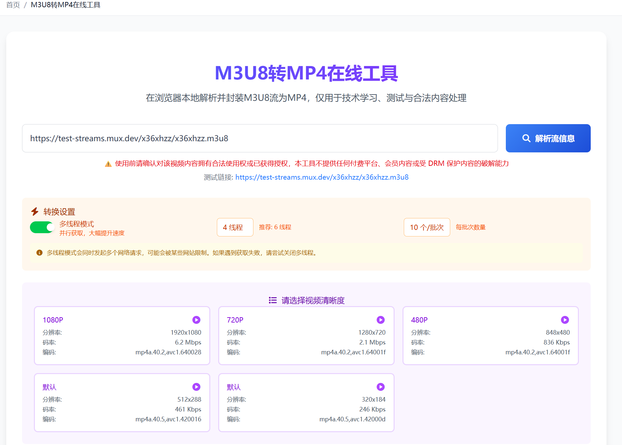
Task: Click the warning triangle icon before the authorization notice
Action: [x=108, y=164]
